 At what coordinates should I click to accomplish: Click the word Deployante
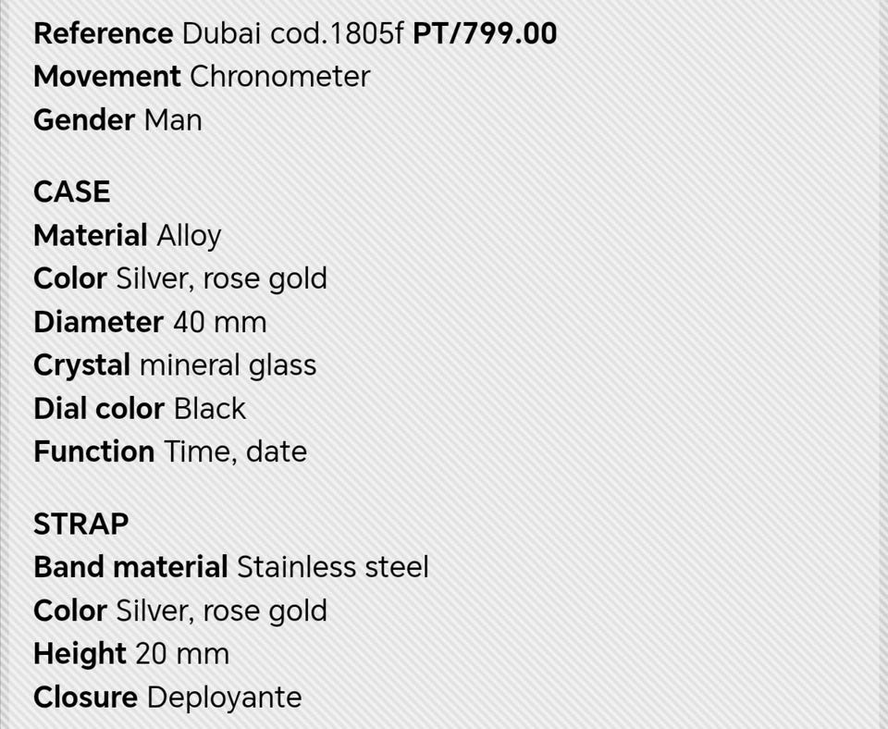pos(224,698)
